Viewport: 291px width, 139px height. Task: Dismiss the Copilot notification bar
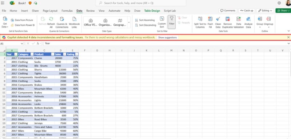point(288,37)
